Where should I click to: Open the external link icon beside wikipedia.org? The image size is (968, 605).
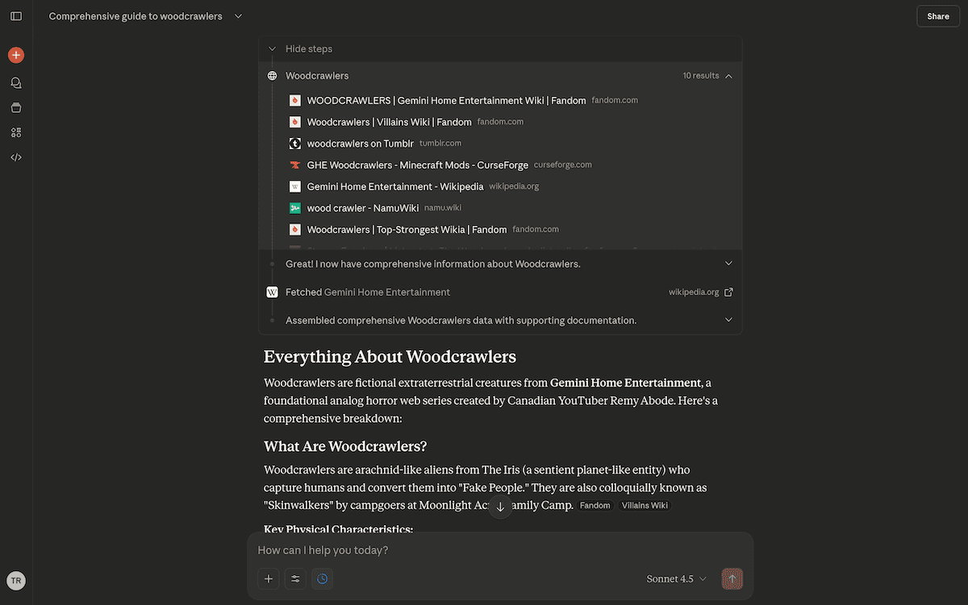point(729,292)
